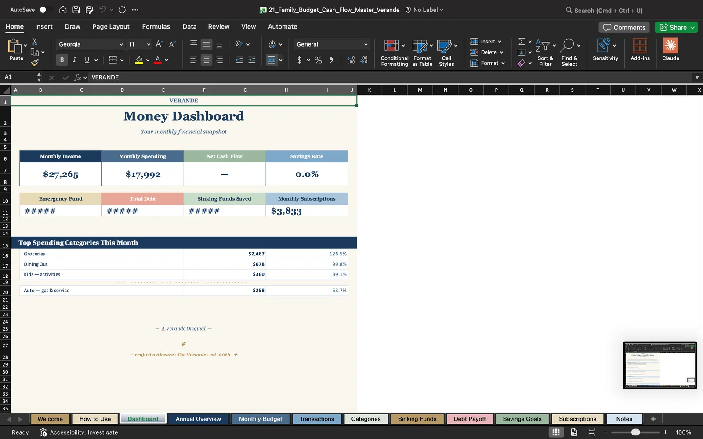Apply Comma Style format
The height and width of the screenshot is (439, 703).
(331, 60)
